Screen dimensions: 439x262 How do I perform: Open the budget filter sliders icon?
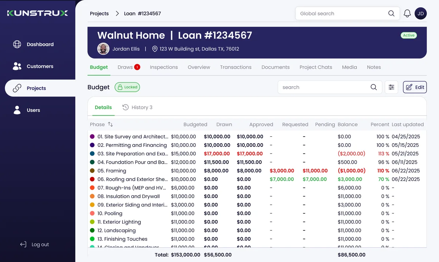point(391,87)
